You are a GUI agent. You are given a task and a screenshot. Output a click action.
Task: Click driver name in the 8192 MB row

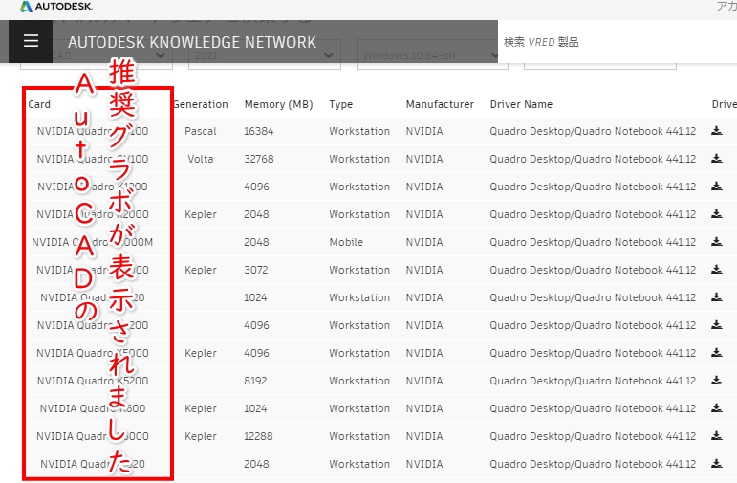[593, 381]
